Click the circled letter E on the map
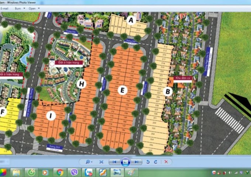251x177 pixels. point(122,90)
